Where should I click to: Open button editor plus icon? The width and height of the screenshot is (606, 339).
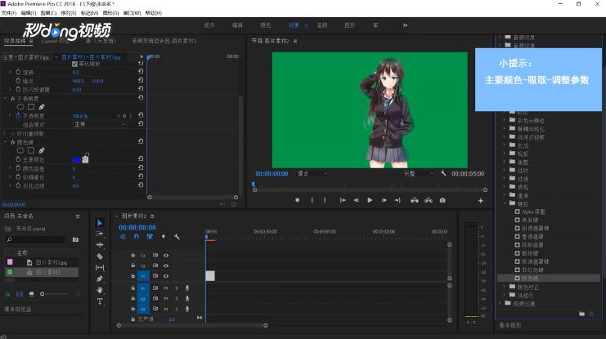(x=480, y=200)
